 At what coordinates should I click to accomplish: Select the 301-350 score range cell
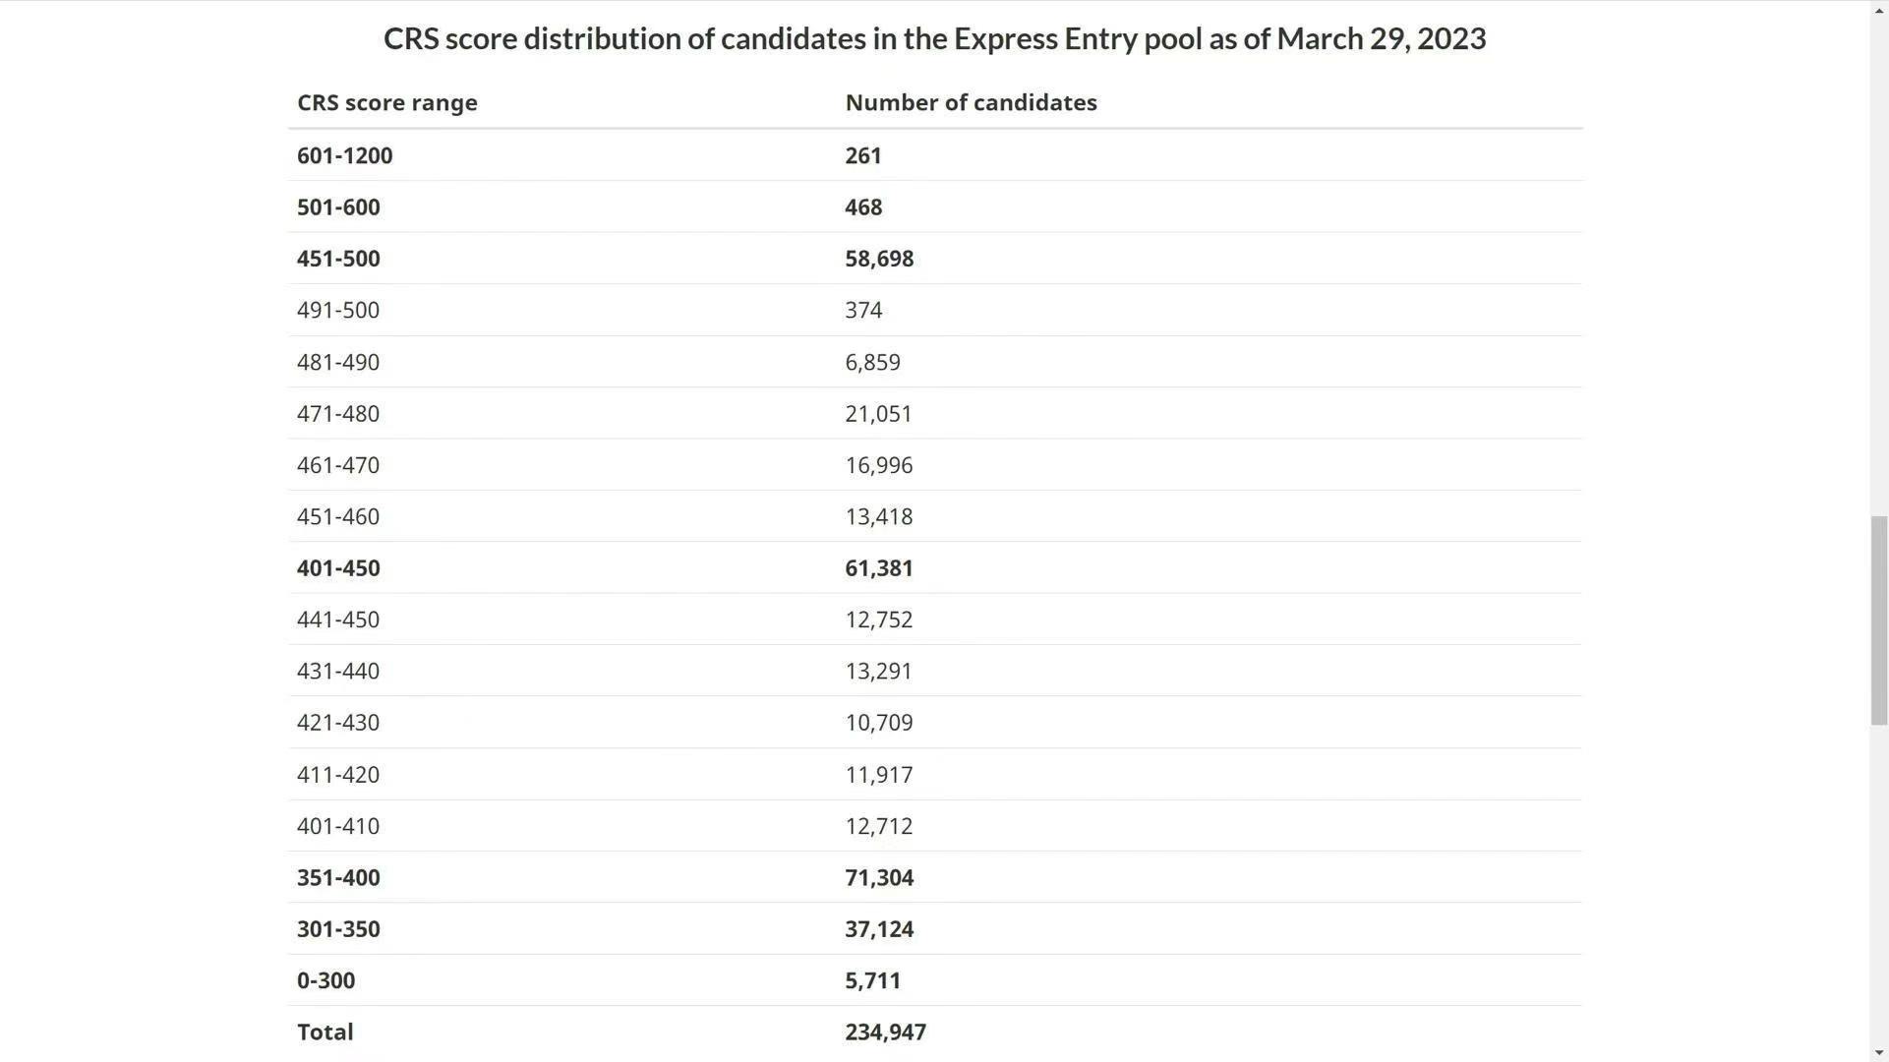pyautogui.click(x=338, y=929)
